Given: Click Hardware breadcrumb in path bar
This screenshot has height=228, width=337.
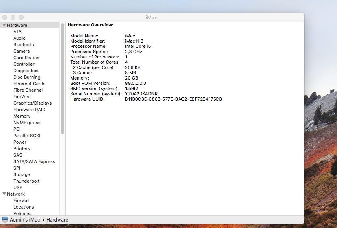Looking at the screenshot, I should 57,220.
